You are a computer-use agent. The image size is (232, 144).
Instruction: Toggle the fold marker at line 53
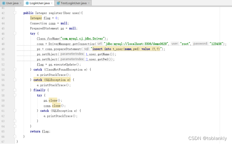[15, 69]
